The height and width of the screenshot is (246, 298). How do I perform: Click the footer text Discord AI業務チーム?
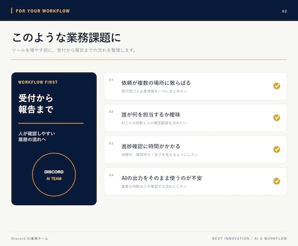tap(30, 239)
